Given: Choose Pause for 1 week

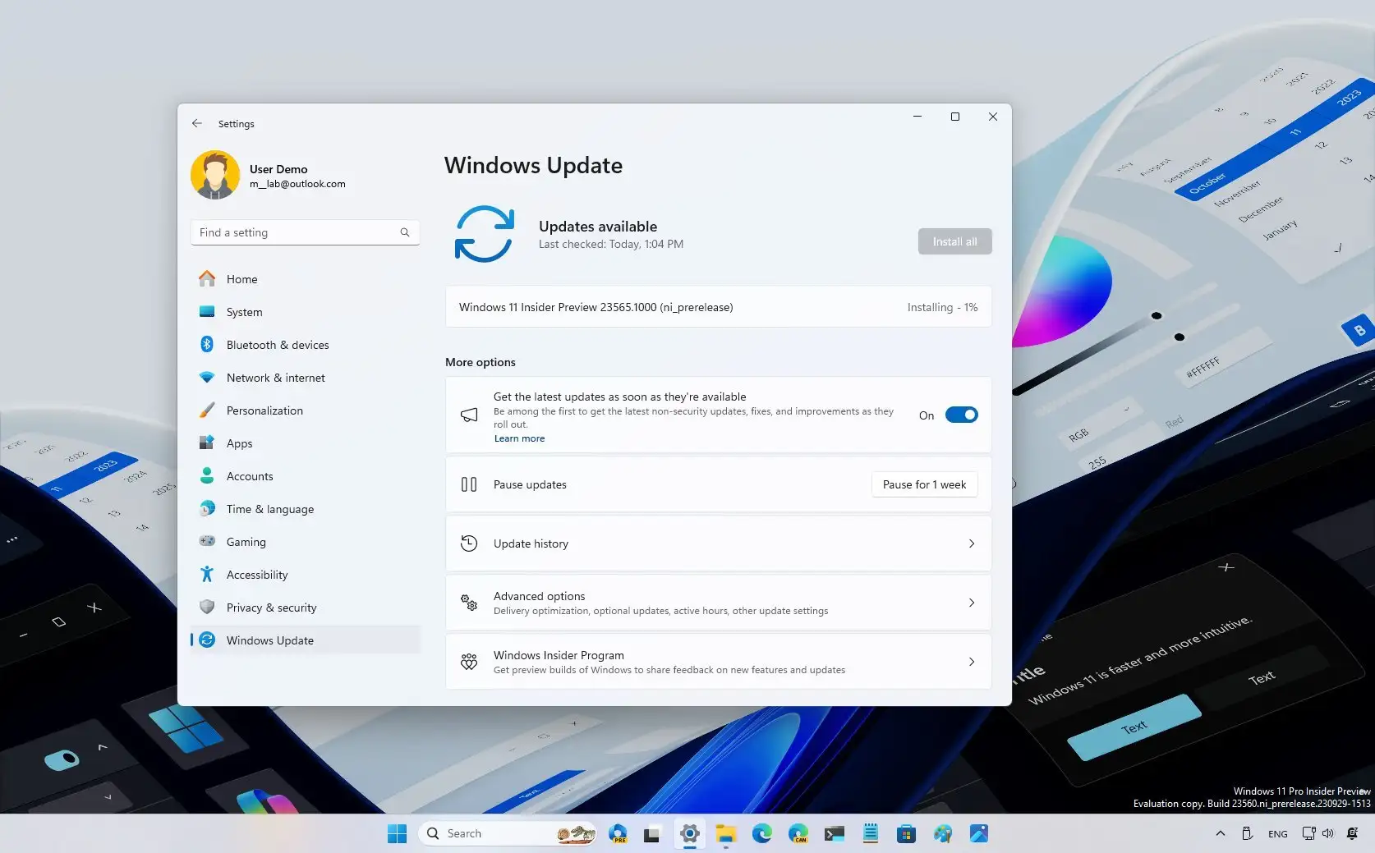Looking at the screenshot, I should 924,484.
